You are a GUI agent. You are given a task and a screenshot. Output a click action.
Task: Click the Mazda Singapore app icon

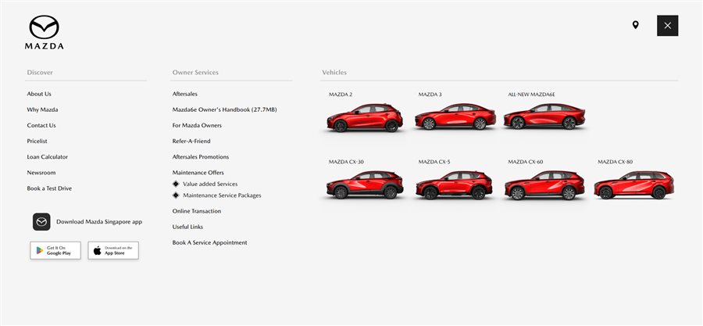point(41,222)
